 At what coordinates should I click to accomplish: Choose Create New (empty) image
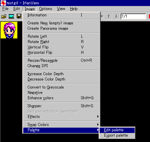coord(61,23)
